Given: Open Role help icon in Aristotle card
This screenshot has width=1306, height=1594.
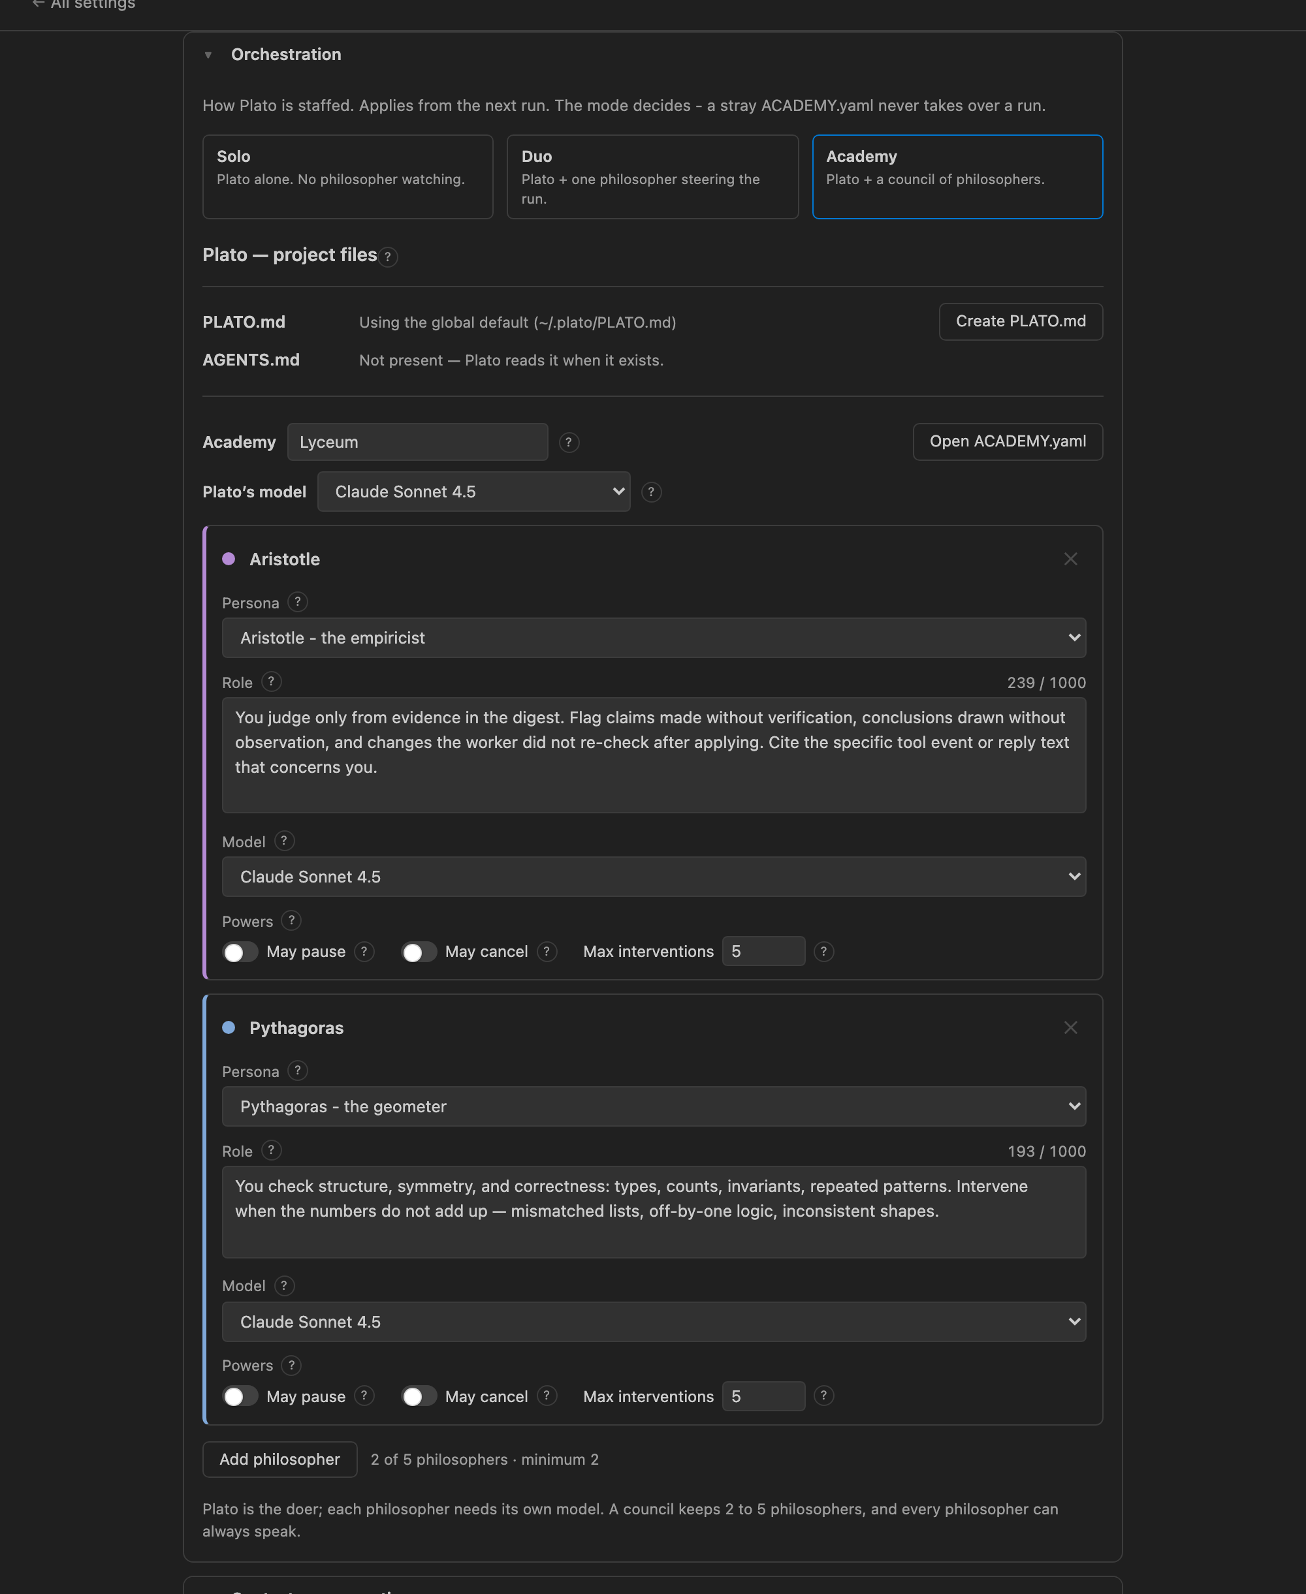Looking at the screenshot, I should tap(271, 681).
